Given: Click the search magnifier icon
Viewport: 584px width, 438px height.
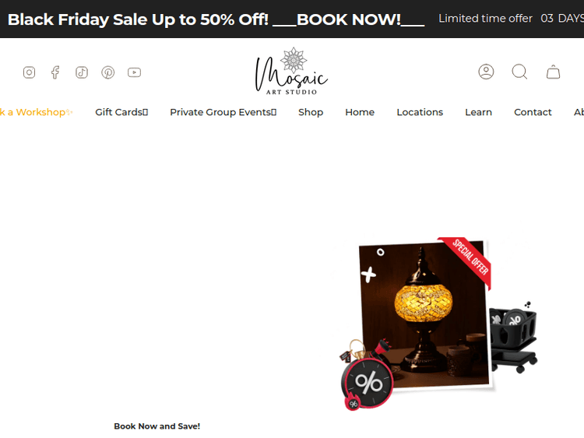Looking at the screenshot, I should [519, 72].
